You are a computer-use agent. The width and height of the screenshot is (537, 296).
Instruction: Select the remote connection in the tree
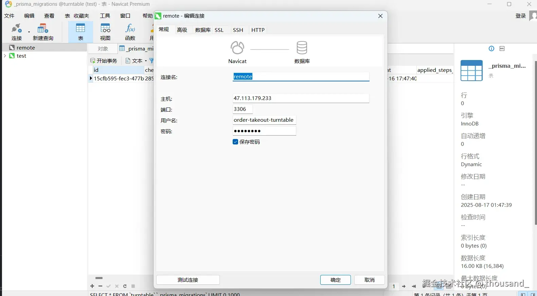(x=44, y=47)
